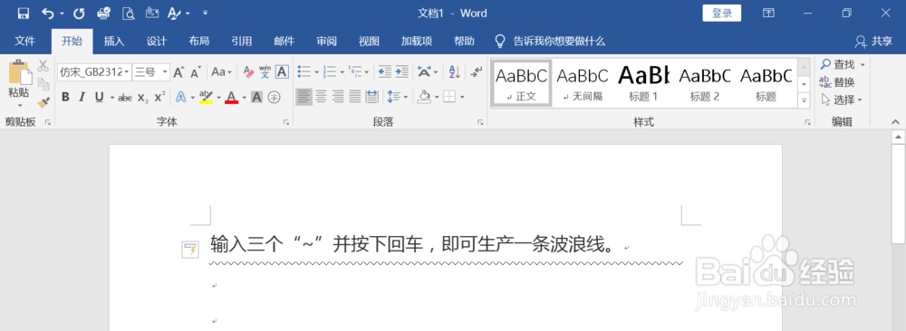Toggle superscript formatting

click(160, 97)
